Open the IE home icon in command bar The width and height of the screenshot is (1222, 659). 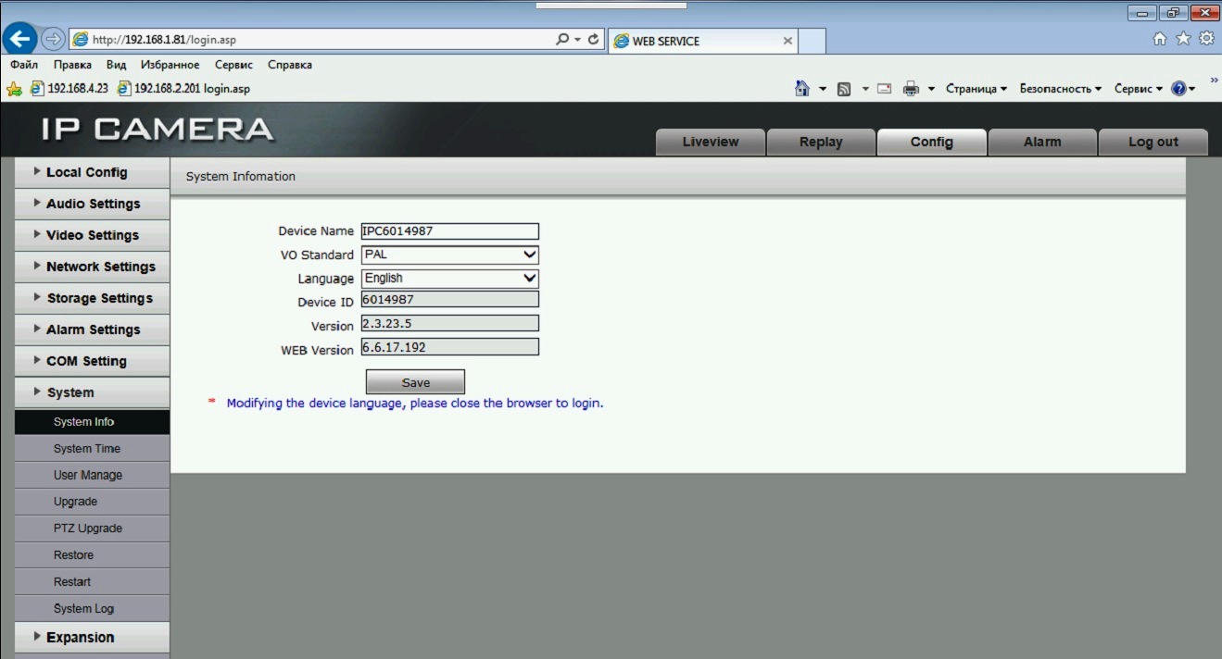click(x=802, y=89)
